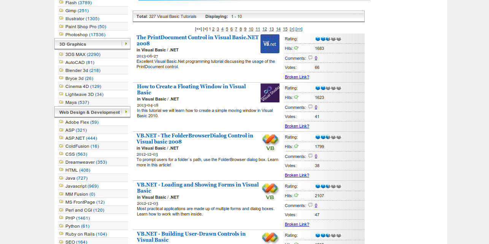
Task: Select the Illustrator folder icon
Action: (x=61, y=18)
